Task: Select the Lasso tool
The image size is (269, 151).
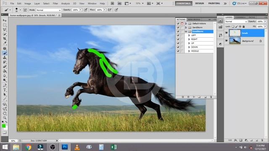Action: tap(5, 30)
